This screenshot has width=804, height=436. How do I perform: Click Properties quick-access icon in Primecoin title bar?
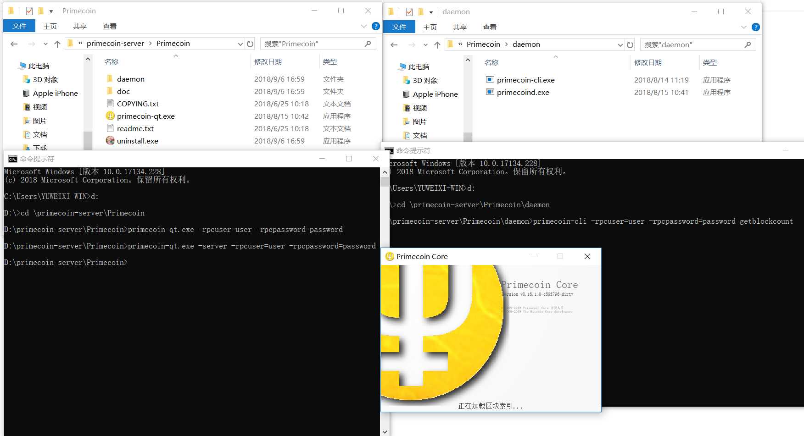pyautogui.click(x=29, y=11)
